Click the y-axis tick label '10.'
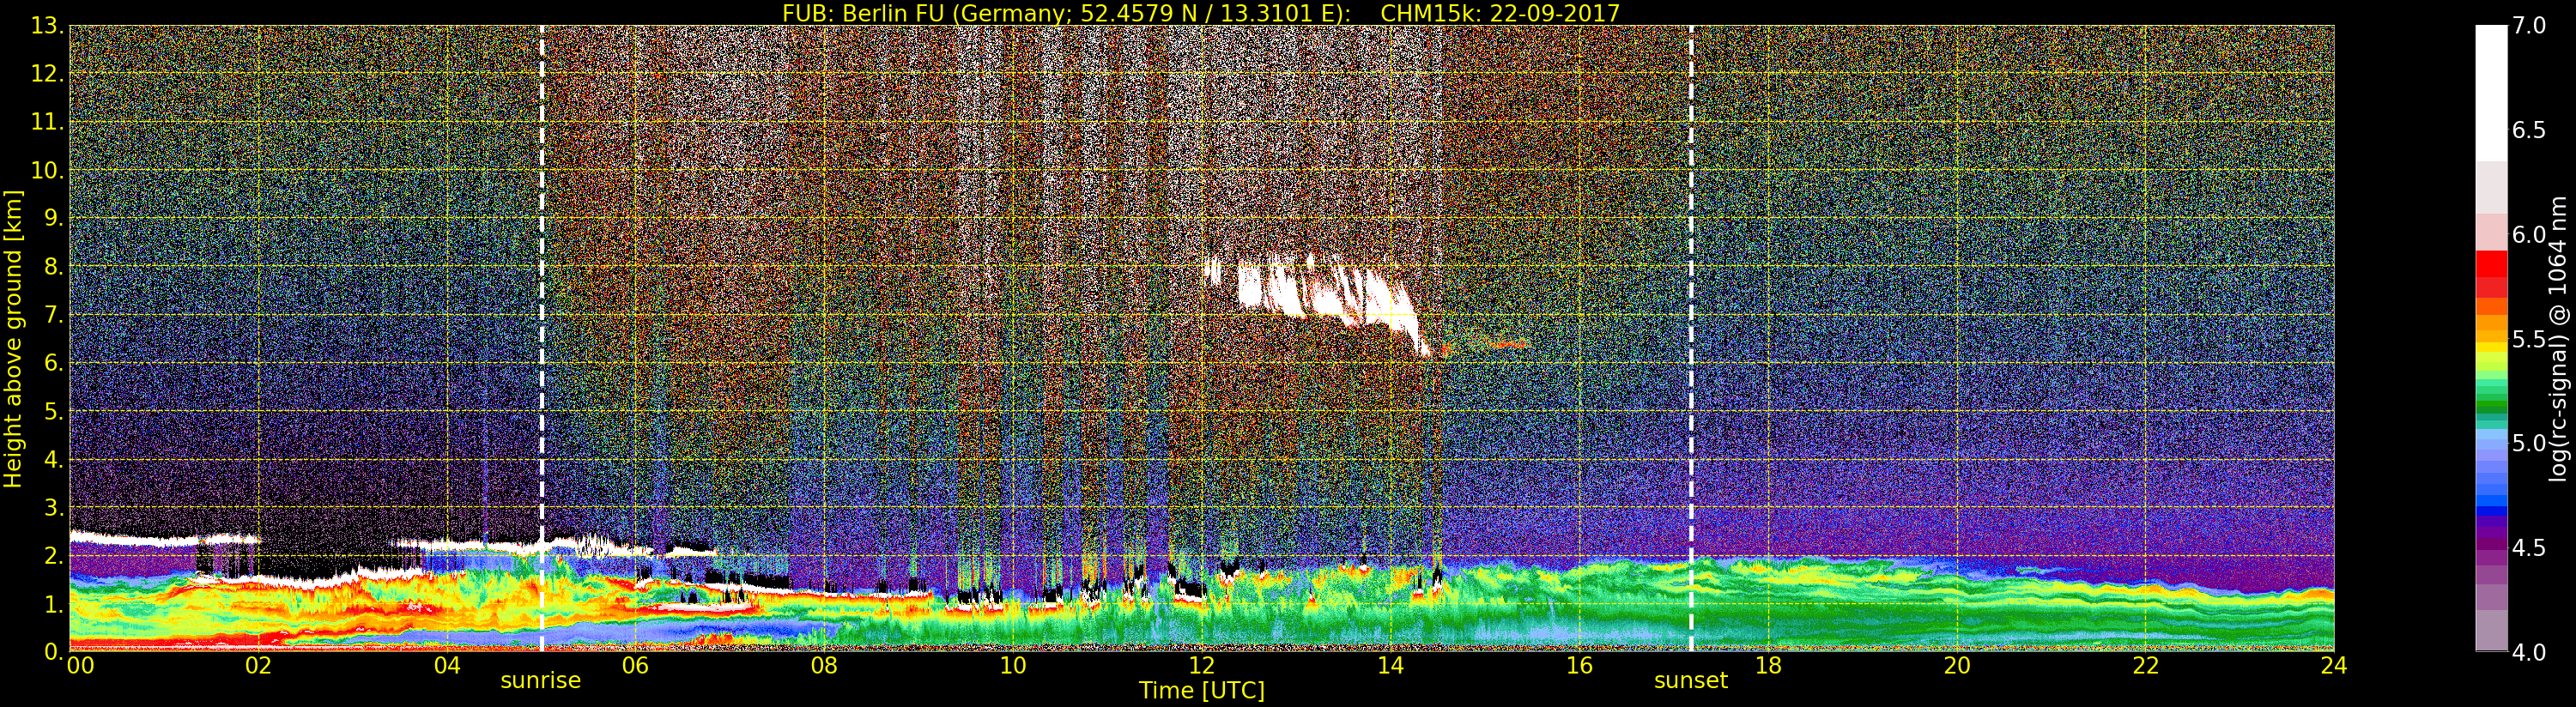 coord(47,170)
